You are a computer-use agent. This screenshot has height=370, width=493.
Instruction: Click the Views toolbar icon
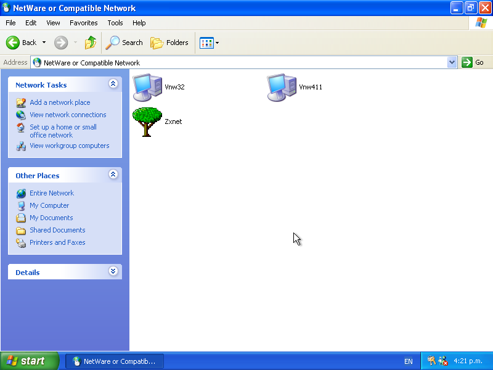pyautogui.click(x=206, y=43)
